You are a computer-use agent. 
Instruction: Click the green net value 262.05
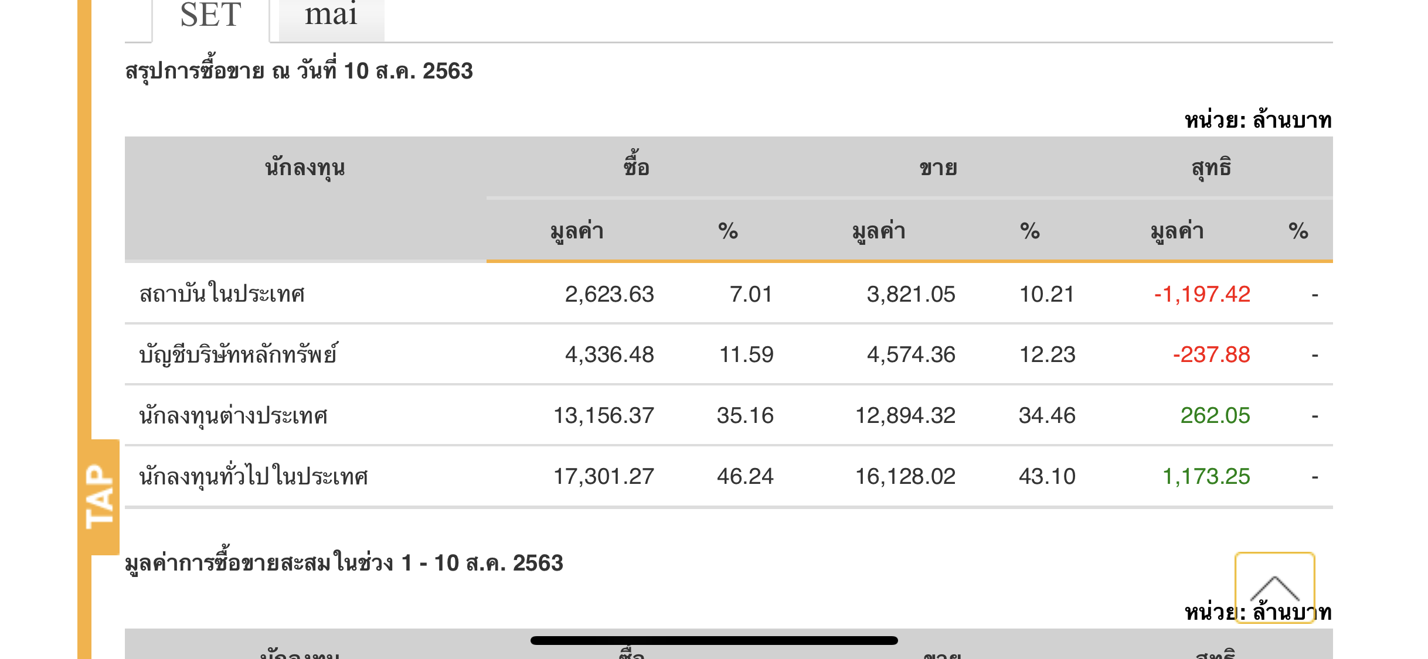(1215, 415)
